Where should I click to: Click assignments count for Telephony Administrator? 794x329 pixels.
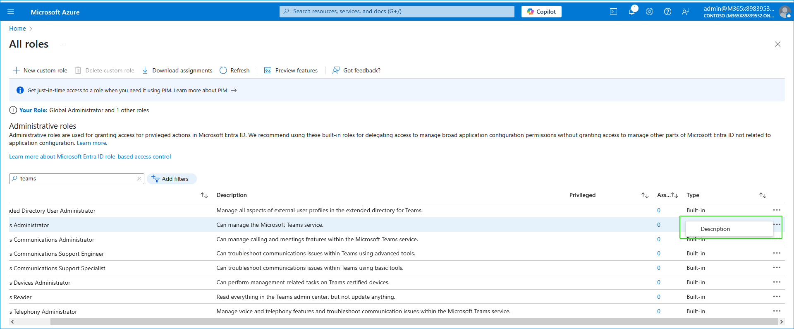(x=659, y=311)
